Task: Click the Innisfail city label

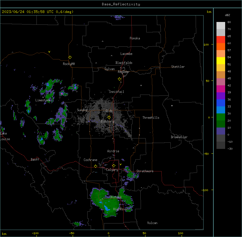Action: coord(117,92)
